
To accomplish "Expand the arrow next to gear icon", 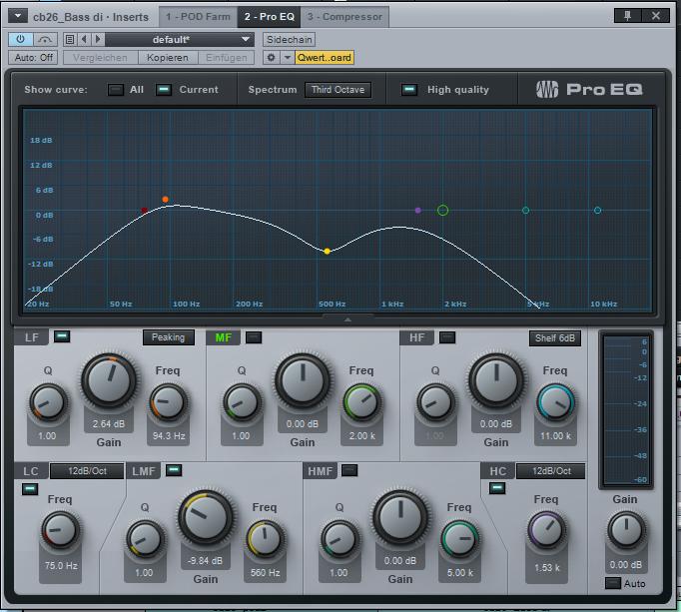I will (288, 57).
